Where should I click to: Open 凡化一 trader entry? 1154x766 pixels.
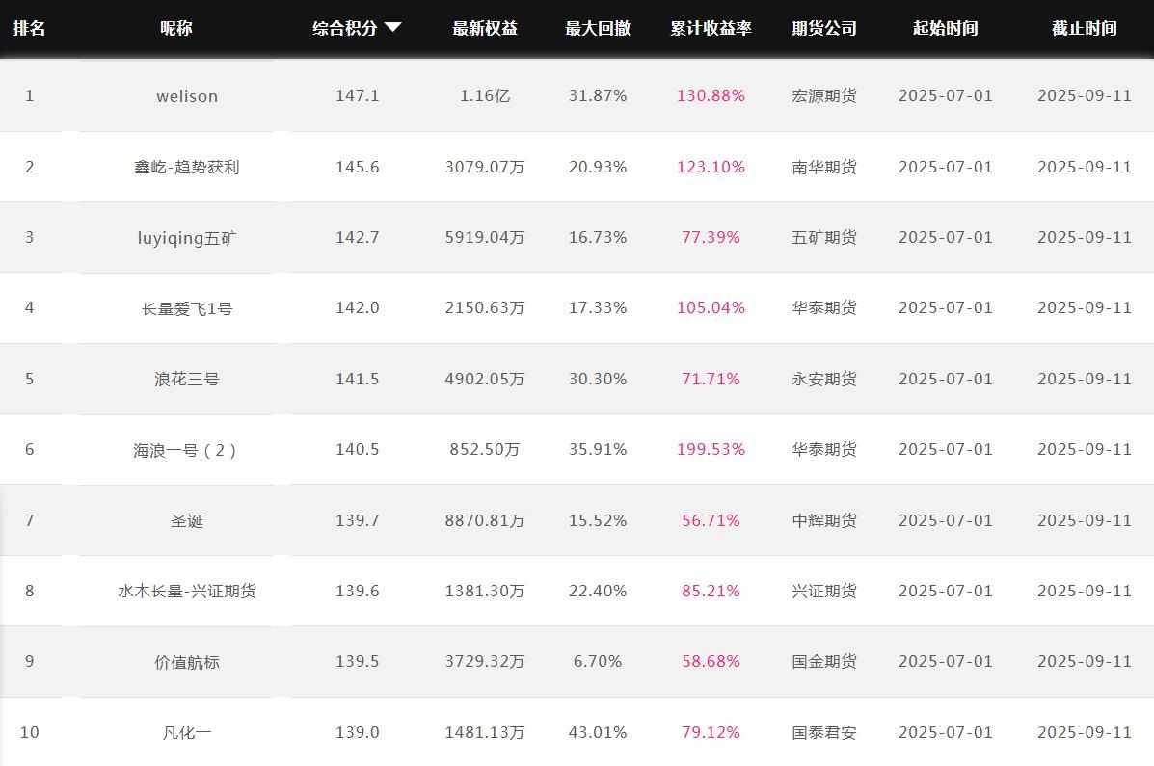(187, 733)
